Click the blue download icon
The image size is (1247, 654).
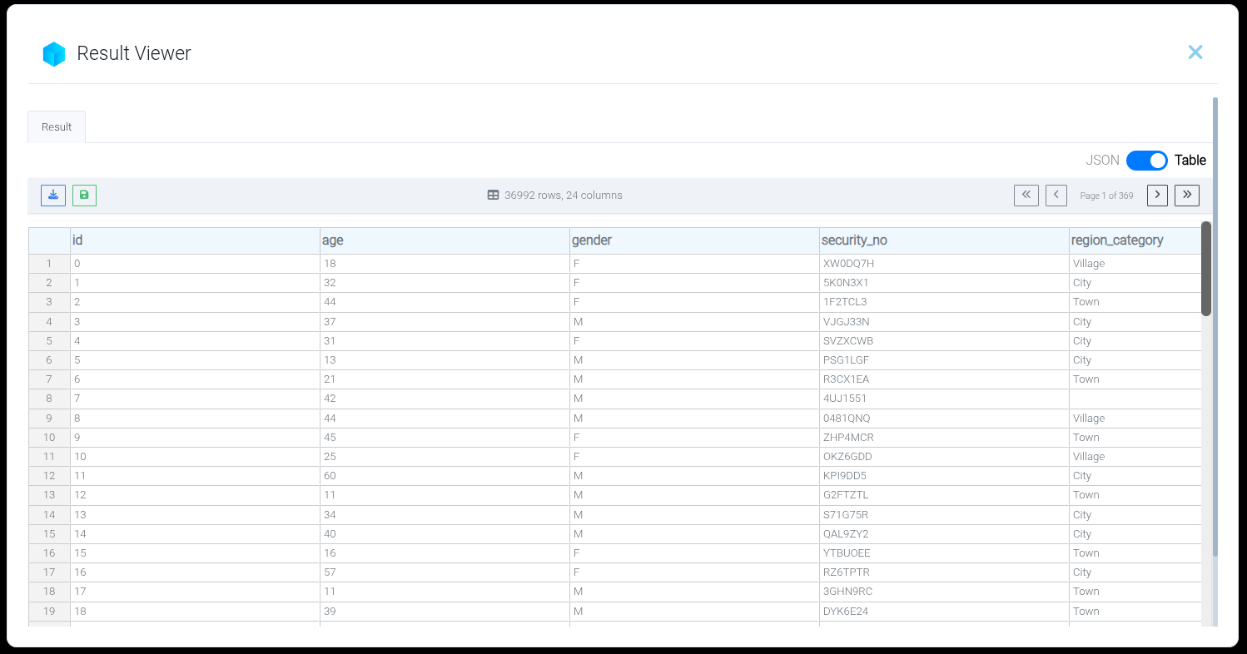pos(53,196)
